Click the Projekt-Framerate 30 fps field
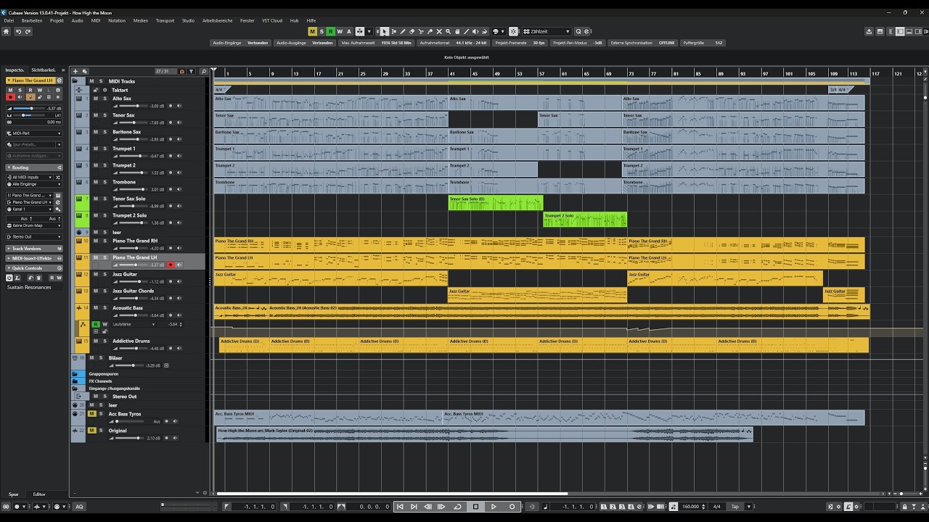 click(520, 43)
